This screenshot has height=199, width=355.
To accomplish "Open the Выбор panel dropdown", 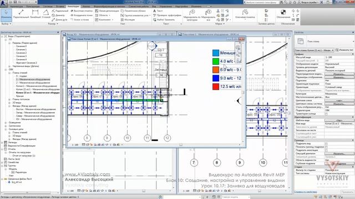I will 6,24.
